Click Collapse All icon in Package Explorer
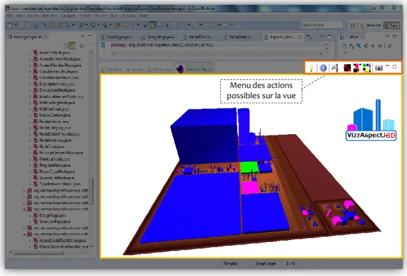Screen dimensions: 407x276 tap(66, 46)
